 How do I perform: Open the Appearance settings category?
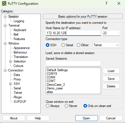click(x=22, y=48)
